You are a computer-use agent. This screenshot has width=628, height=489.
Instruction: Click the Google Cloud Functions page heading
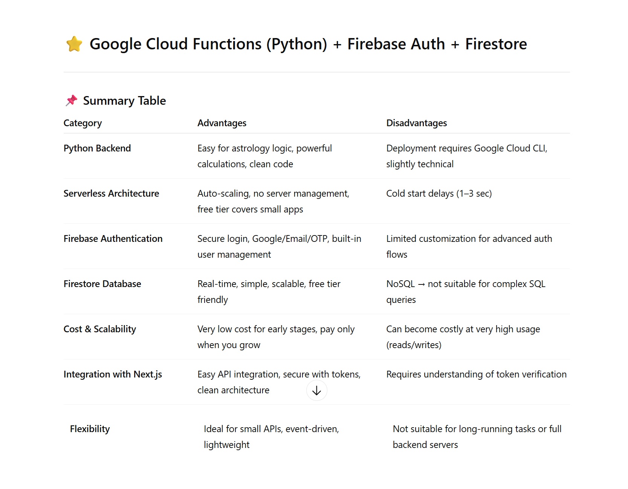pos(308,44)
